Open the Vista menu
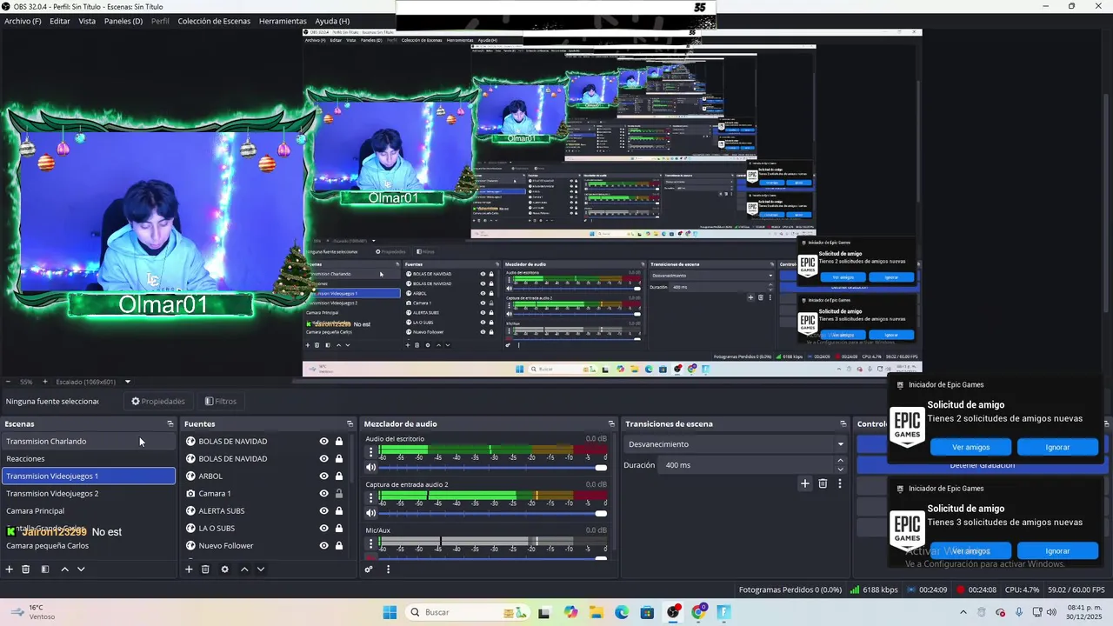The image size is (1113, 626). pyautogui.click(x=87, y=21)
